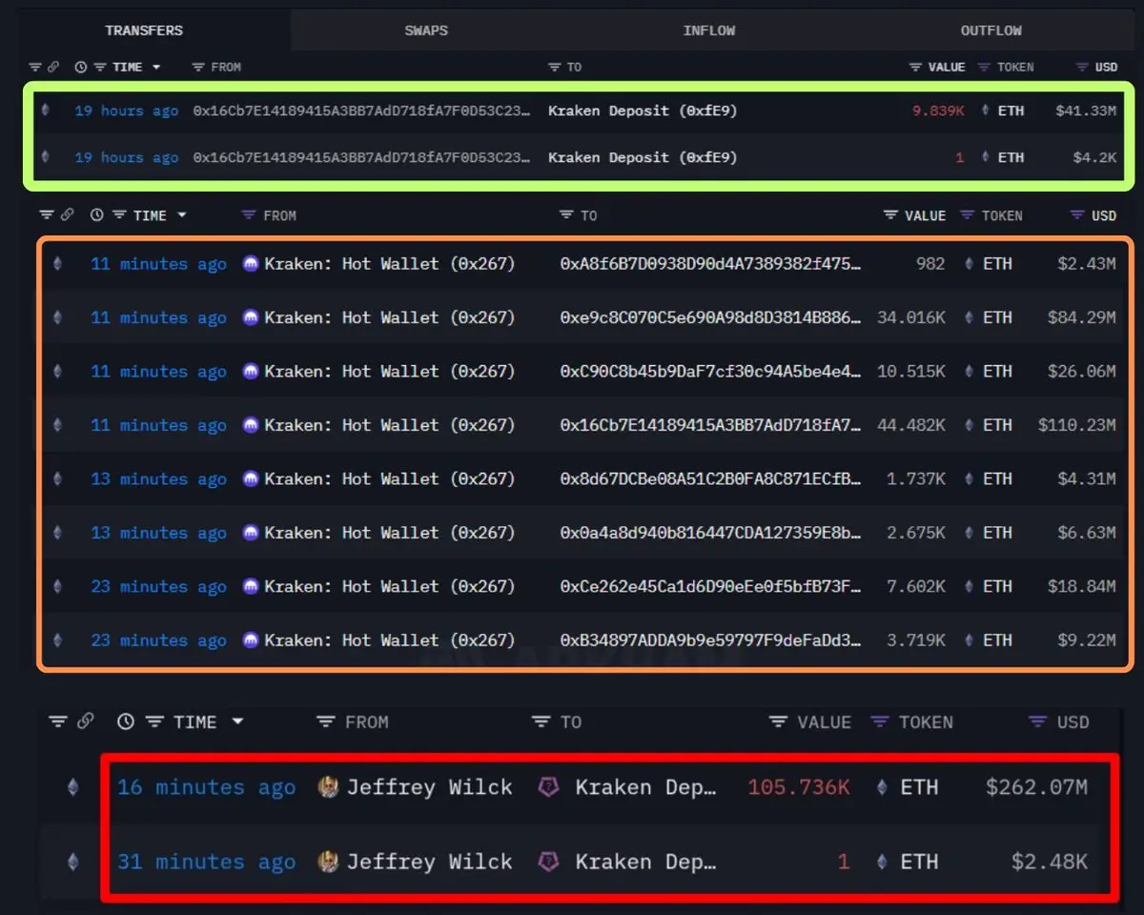Open address 0x0a4a8d940b816447CDA127359E8b…
The height and width of the screenshot is (915, 1144).
[710, 532]
